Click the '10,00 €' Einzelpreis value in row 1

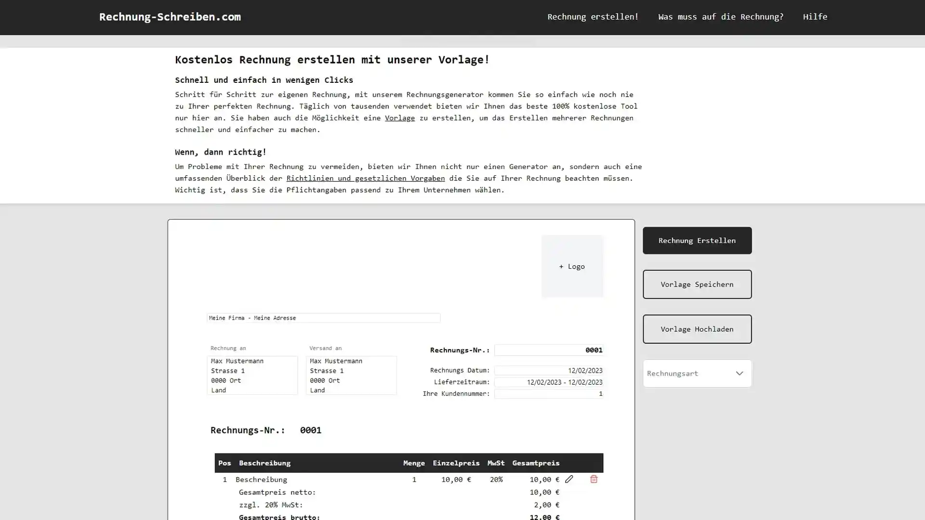point(456,480)
